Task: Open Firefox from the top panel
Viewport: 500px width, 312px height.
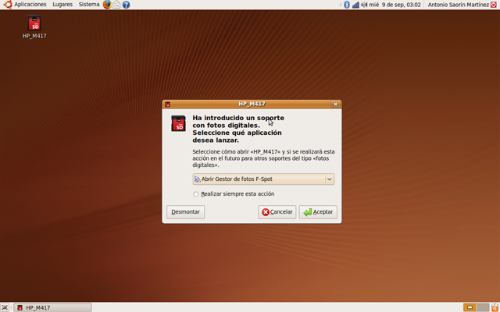Action: pos(107,5)
